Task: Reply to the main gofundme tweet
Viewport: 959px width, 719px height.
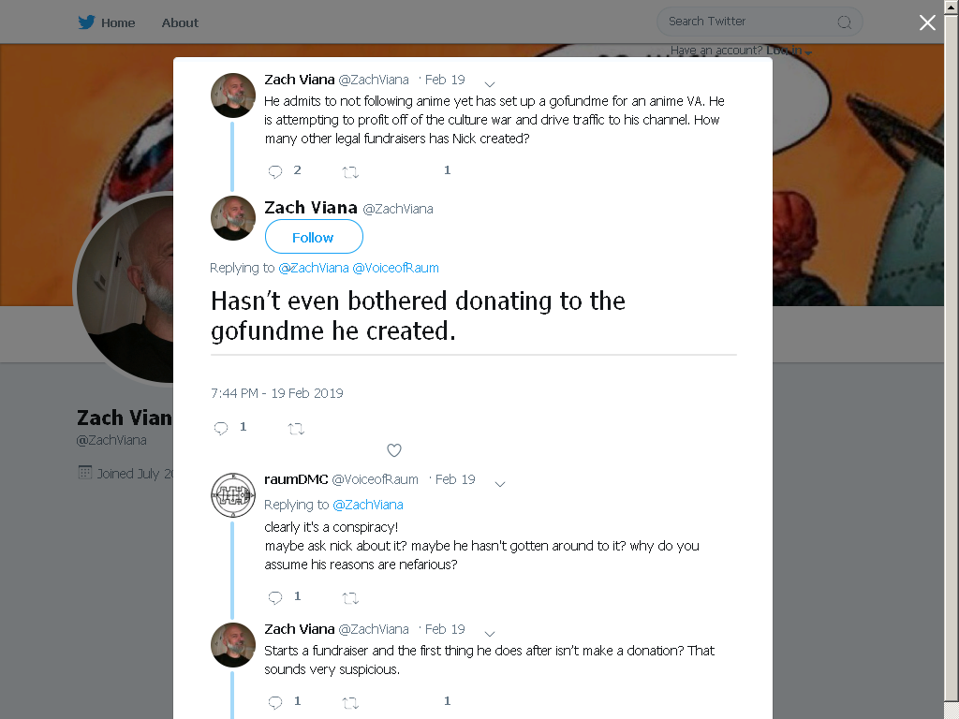Action: 221,428
